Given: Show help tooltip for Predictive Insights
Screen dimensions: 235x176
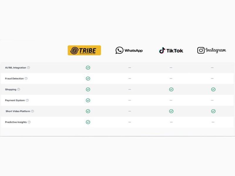Looking at the screenshot, I should pyautogui.click(x=29, y=122).
